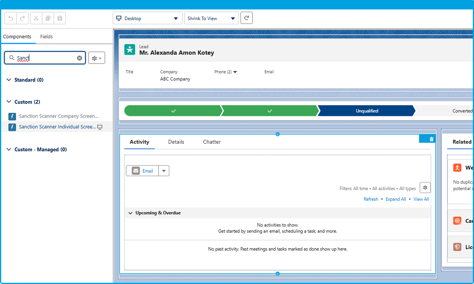The height and width of the screenshot is (284, 474).
Task: Click the cut scissors icon
Action: click(36, 18)
